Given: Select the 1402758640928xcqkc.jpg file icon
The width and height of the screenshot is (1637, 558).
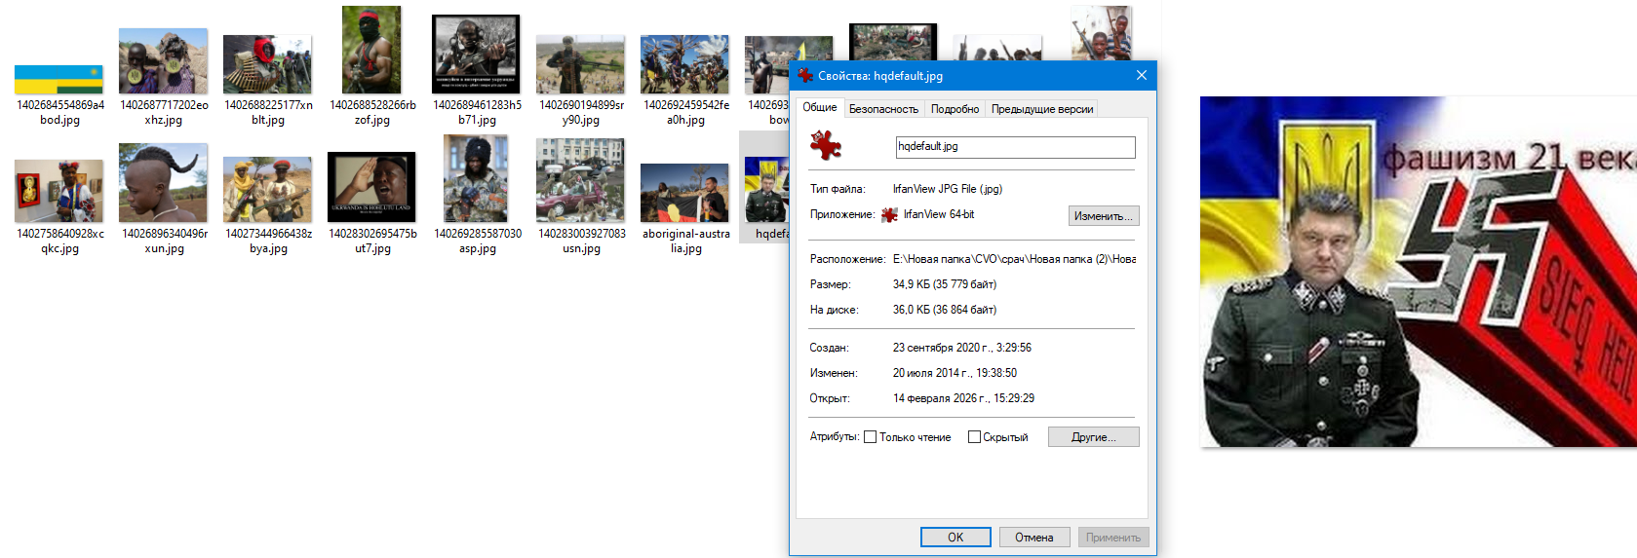Looking at the screenshot, I should click(58, 191).
